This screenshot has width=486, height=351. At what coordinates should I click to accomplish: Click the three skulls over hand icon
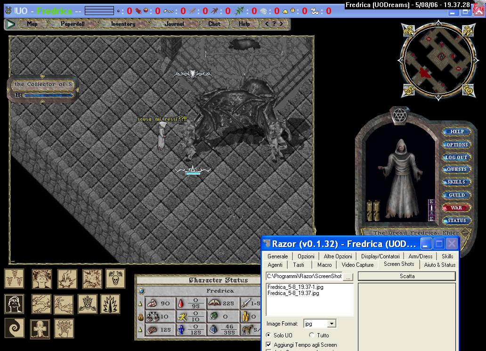tap(64, 328)
